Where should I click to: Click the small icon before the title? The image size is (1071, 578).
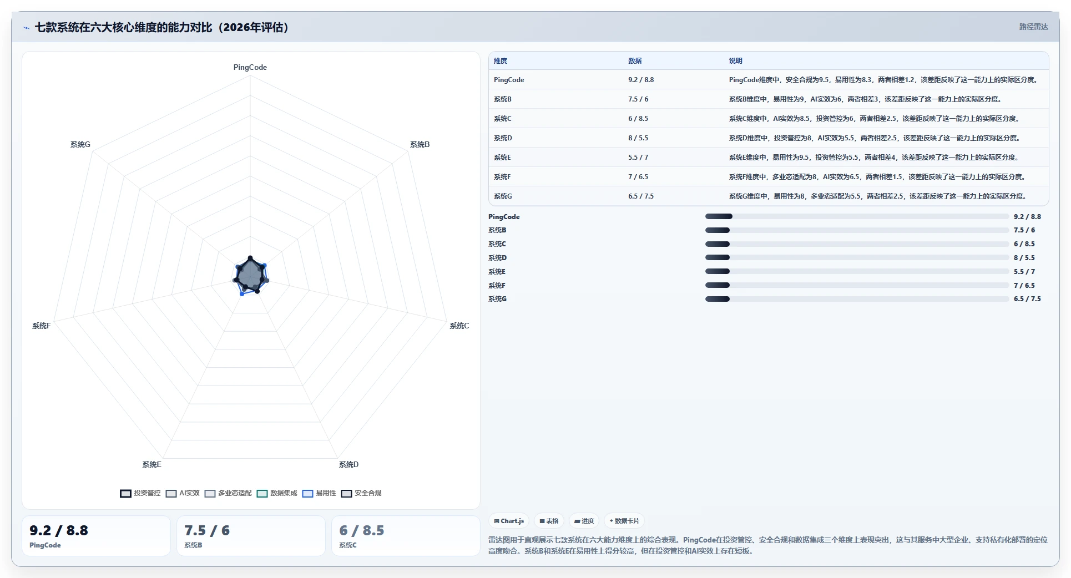point(26,28)
